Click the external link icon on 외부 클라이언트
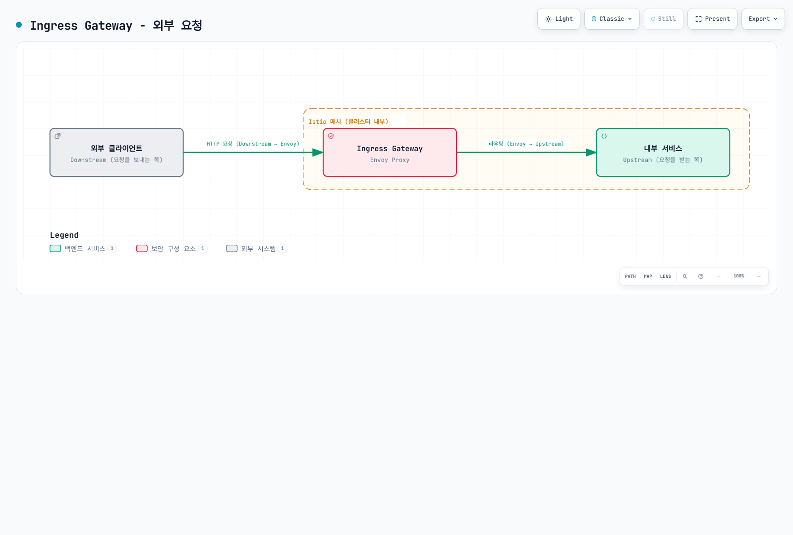 [57, 136]
